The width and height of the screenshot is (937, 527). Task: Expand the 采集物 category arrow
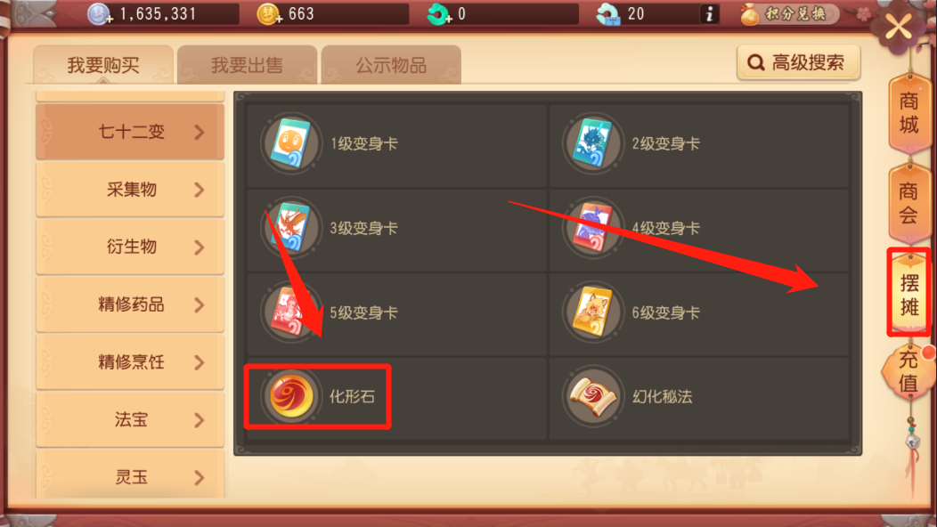click(199, 190)
